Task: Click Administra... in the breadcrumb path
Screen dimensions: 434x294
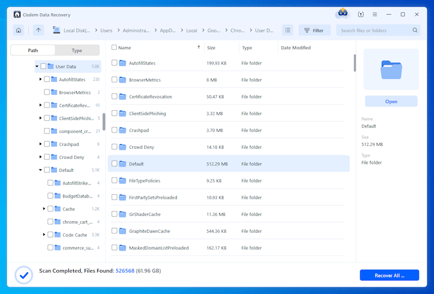Action: point(136,30)
